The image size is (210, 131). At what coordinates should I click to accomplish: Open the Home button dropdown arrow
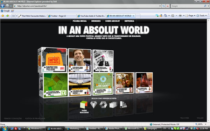[x=169, y=16]
